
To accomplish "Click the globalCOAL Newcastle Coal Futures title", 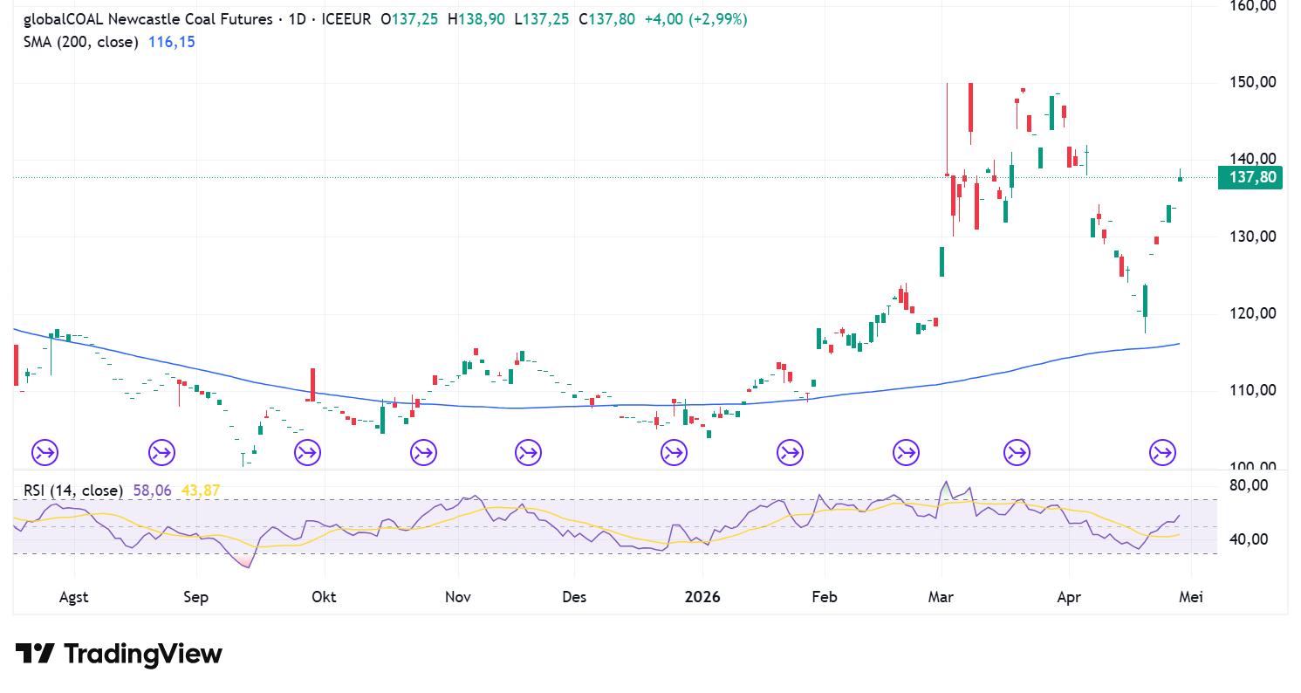I will 147,19.
